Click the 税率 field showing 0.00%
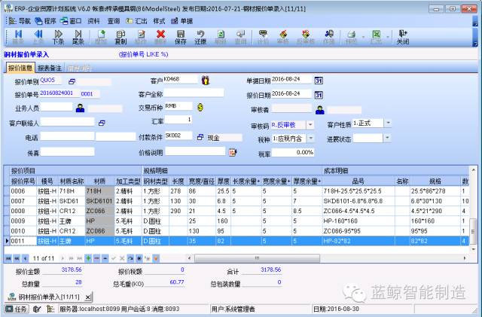The width and height of the screenshot is (482, 317). tap(293, 153)
